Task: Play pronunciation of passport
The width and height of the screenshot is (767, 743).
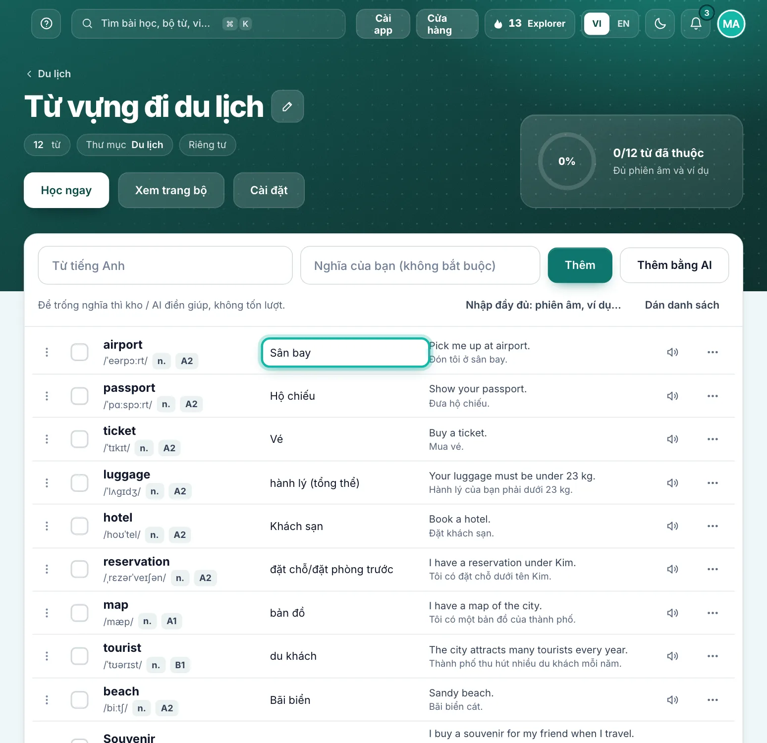Action: 672,396
